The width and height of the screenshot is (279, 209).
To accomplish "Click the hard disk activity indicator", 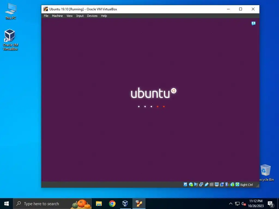I will (x=185, y=185).
